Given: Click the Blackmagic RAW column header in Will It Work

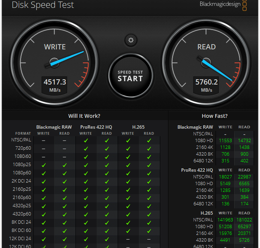Looking at the screenshot, I should coord(54,127).
